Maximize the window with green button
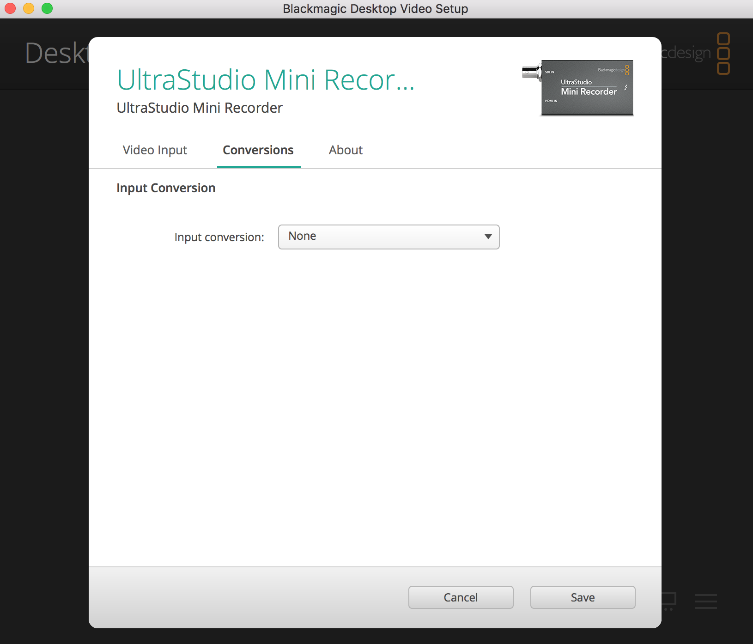Image resolution: width=753 pixels, height=644 pixels. 47,8
